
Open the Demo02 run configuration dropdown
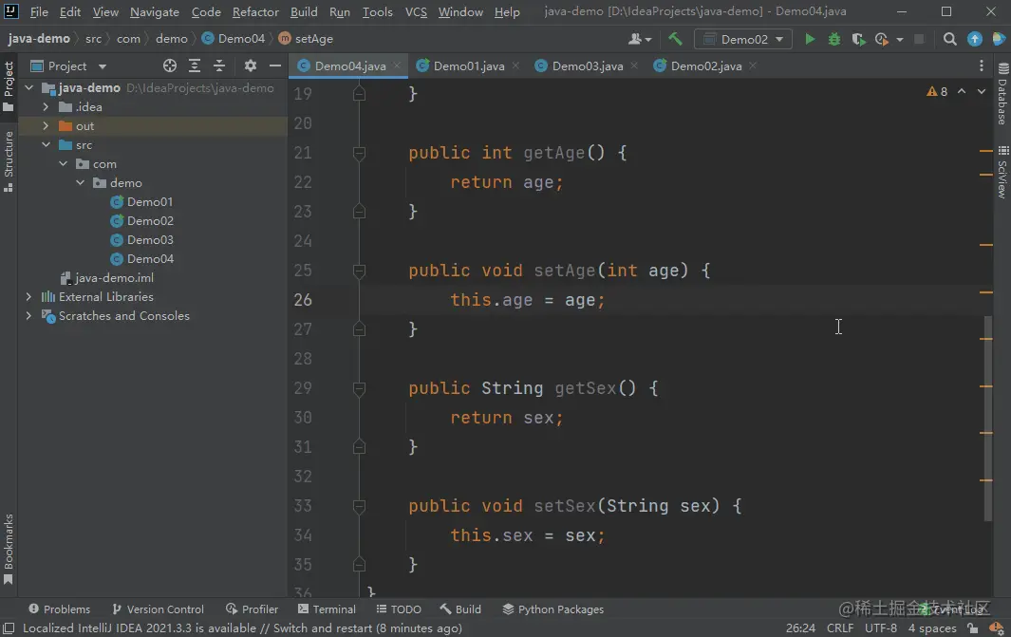(x=743, y=39)
